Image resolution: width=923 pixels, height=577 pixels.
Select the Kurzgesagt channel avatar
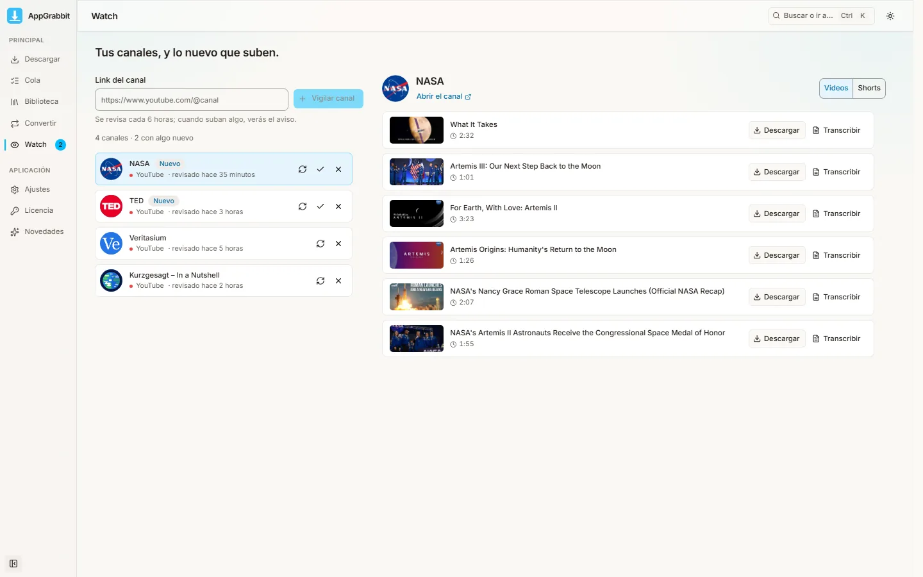tap(112, 281)
